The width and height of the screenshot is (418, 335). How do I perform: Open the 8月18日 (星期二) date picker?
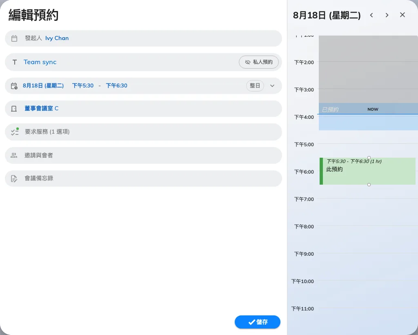(x=43, y=86)
